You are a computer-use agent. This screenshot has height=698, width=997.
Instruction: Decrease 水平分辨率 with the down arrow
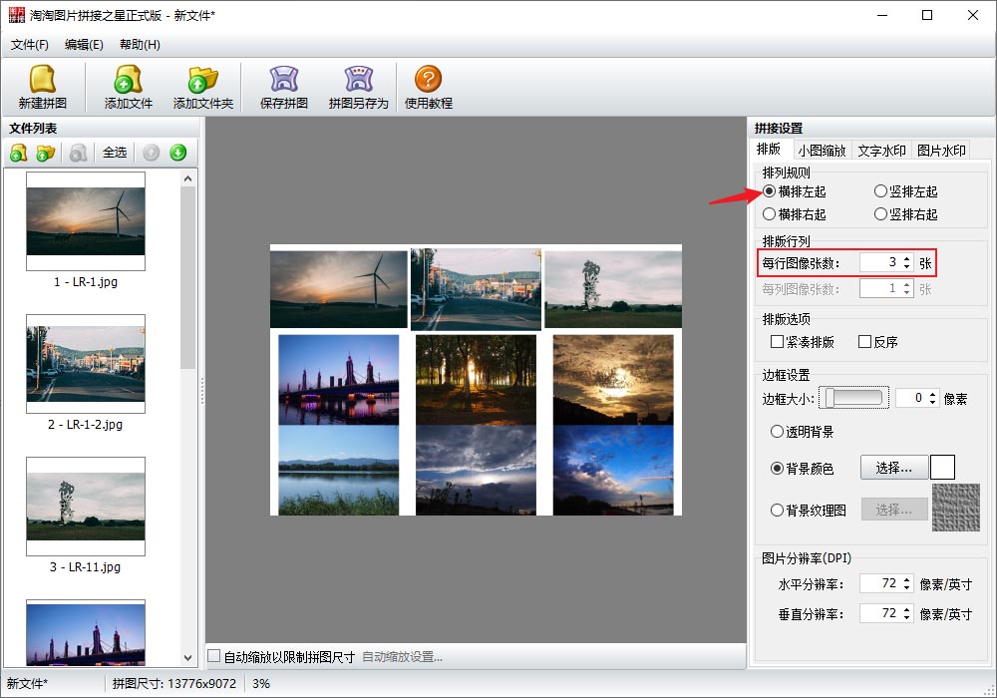pyautogui.click(x=906, y=587)
